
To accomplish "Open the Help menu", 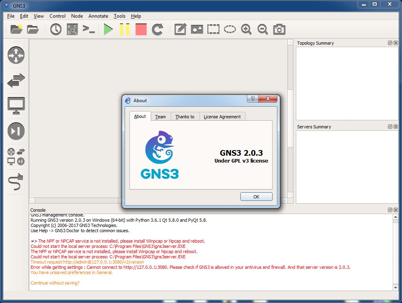I will point(136,16).
